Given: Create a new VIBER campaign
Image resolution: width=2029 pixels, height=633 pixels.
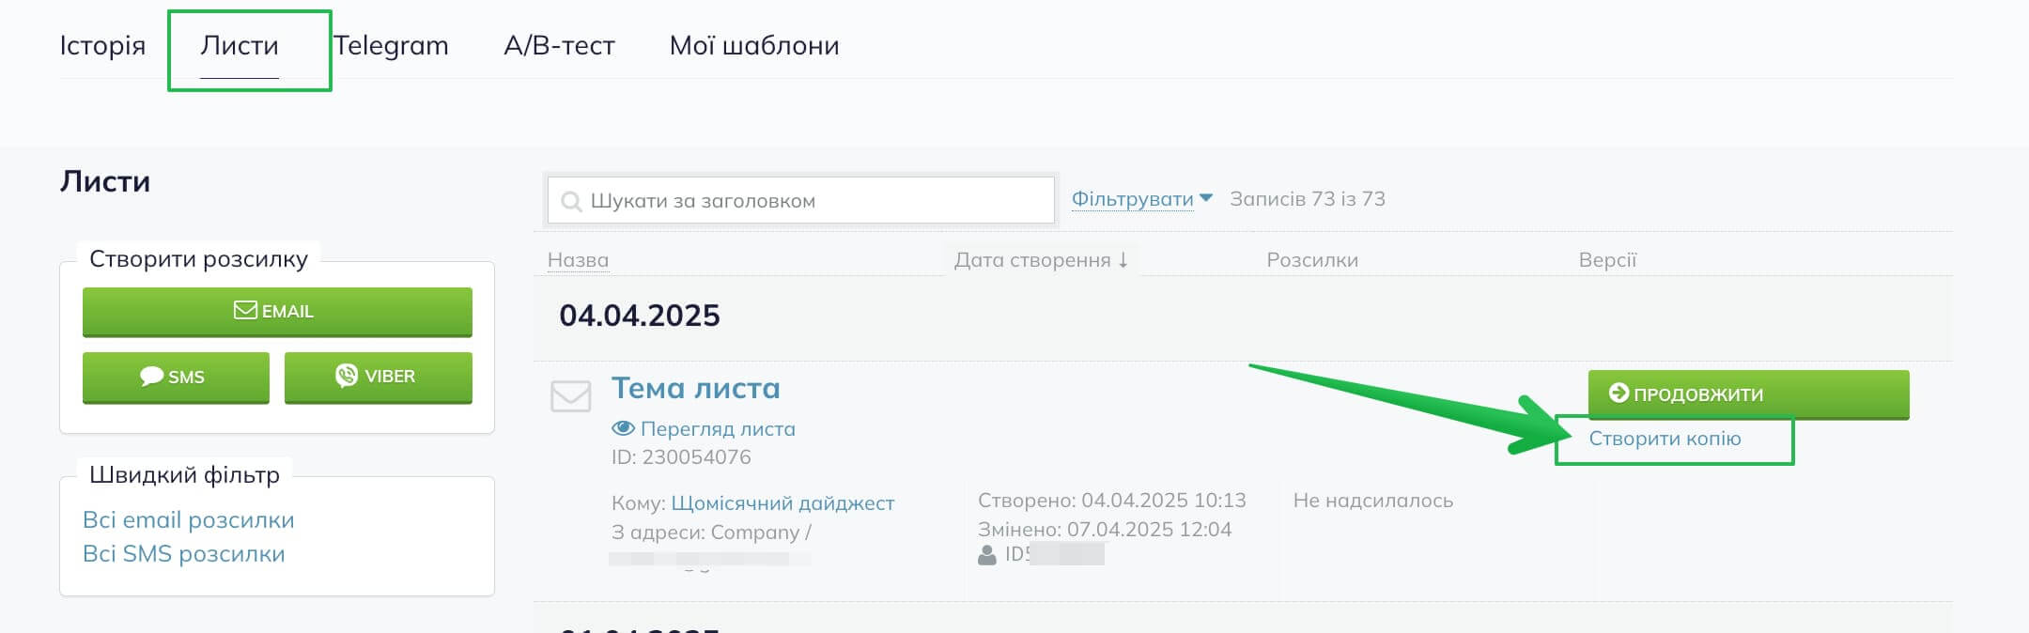Looking at the screenshot, I should 379,378.
